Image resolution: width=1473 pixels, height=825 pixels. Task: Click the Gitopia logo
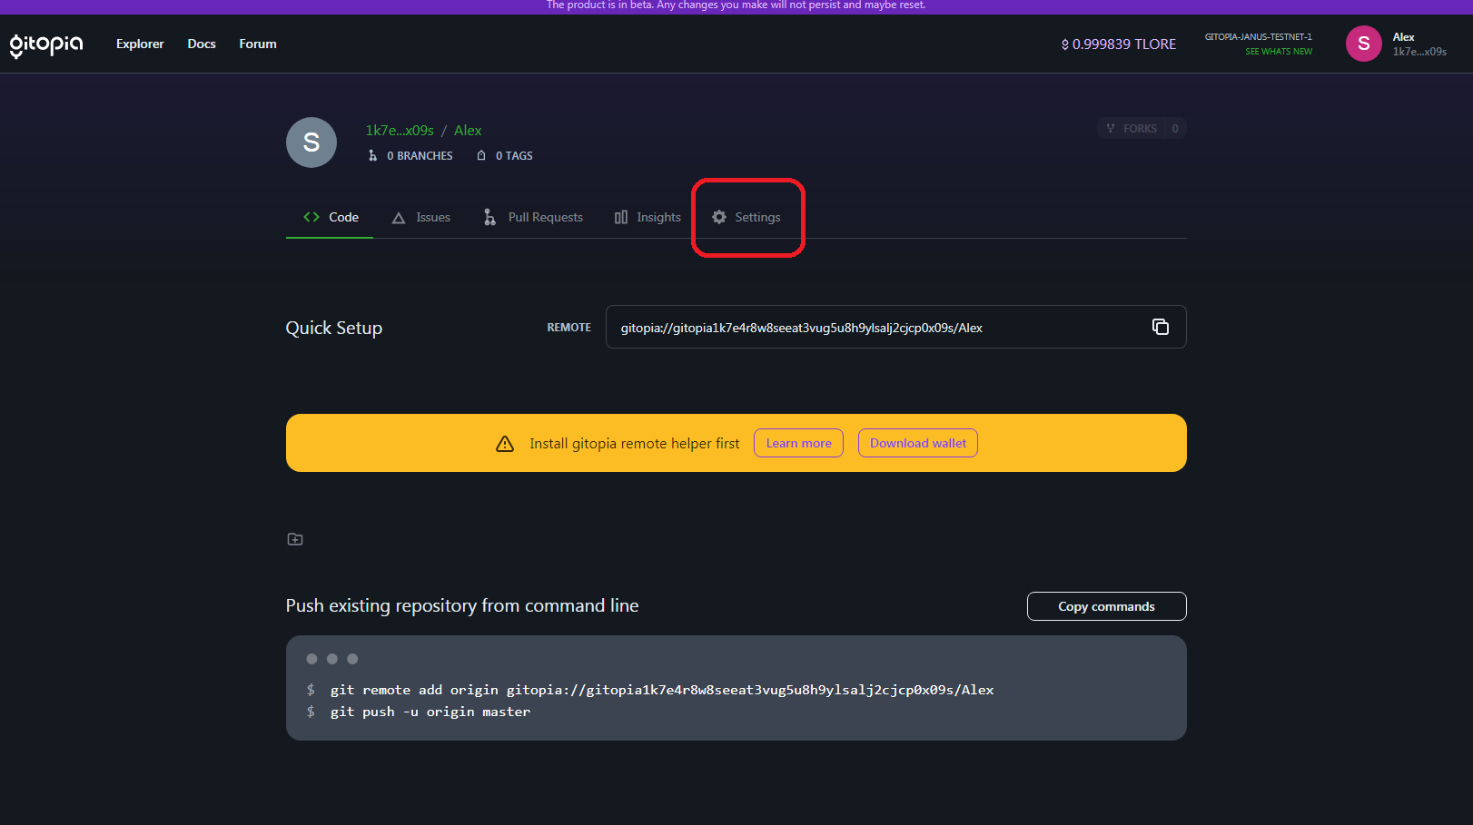tap(46, 44)
